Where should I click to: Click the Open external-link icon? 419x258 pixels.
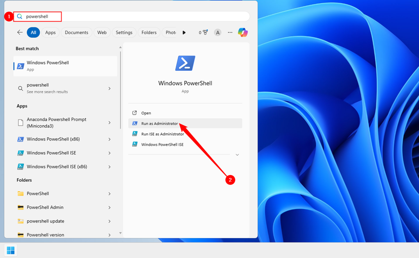[135, 113]
